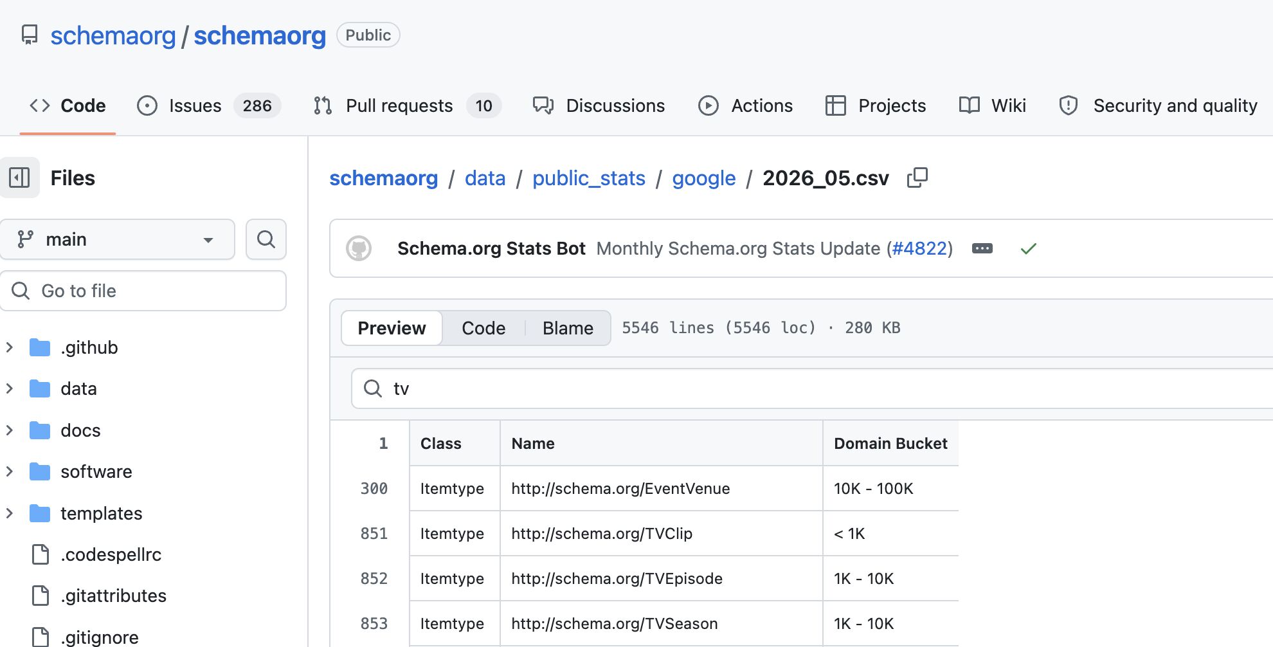This screenshot has width=1273, height=647.
Task: Expand the docs folder chevron
Action: coord(10,430)
